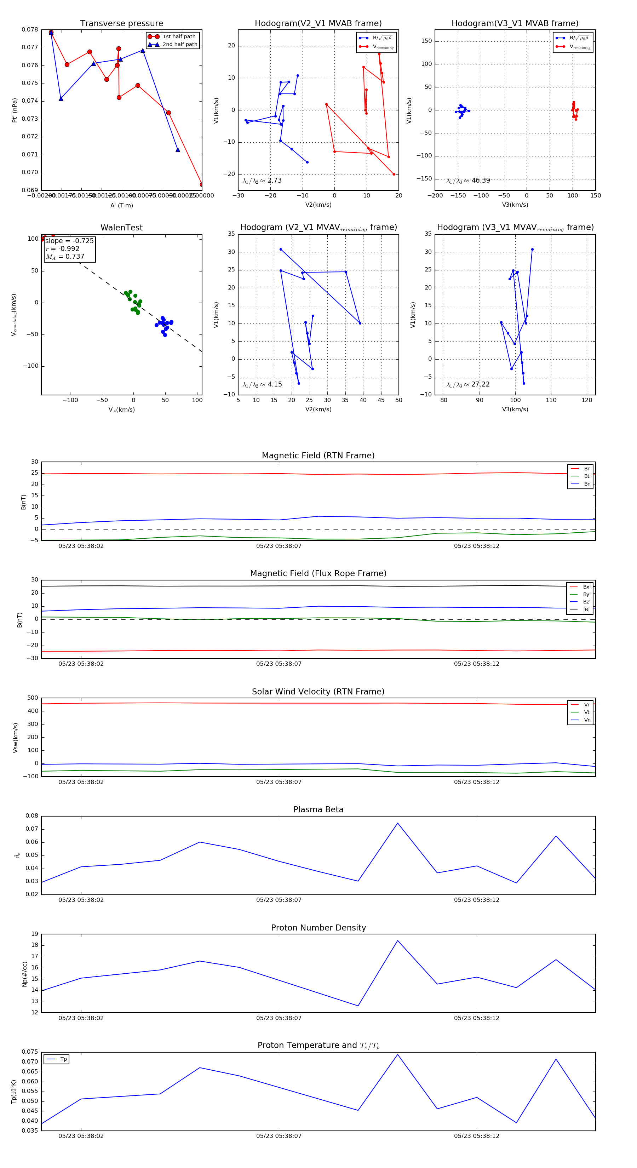Click the "A' (T·m)" x-axis label
Viewport: 637px width, 1168px height.
(x=121, y=205)
